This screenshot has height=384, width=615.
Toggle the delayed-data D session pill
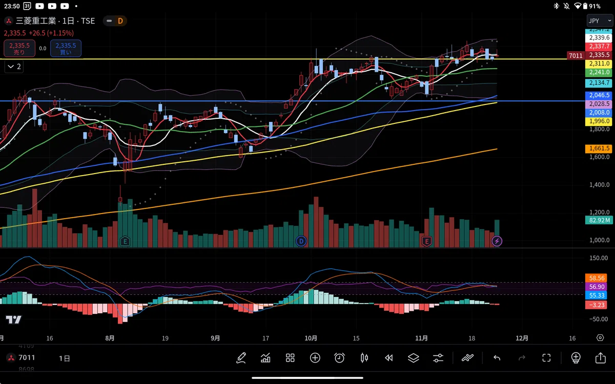coord(115,21)
